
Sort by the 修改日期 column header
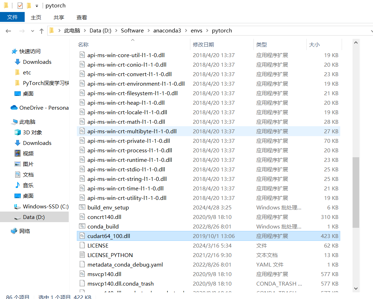tap(203, 44)
